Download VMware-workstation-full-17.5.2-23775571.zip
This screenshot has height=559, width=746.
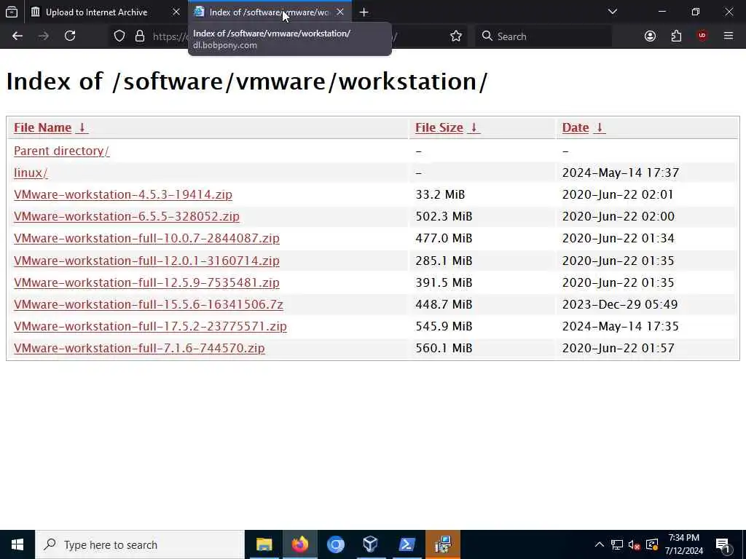150,326
